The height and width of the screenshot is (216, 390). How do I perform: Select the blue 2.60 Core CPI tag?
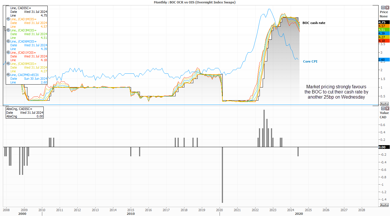click(x=384, y=60)
